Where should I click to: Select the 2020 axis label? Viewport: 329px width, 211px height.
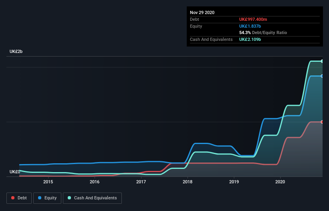pyautogui.click(x=280, y=182)
